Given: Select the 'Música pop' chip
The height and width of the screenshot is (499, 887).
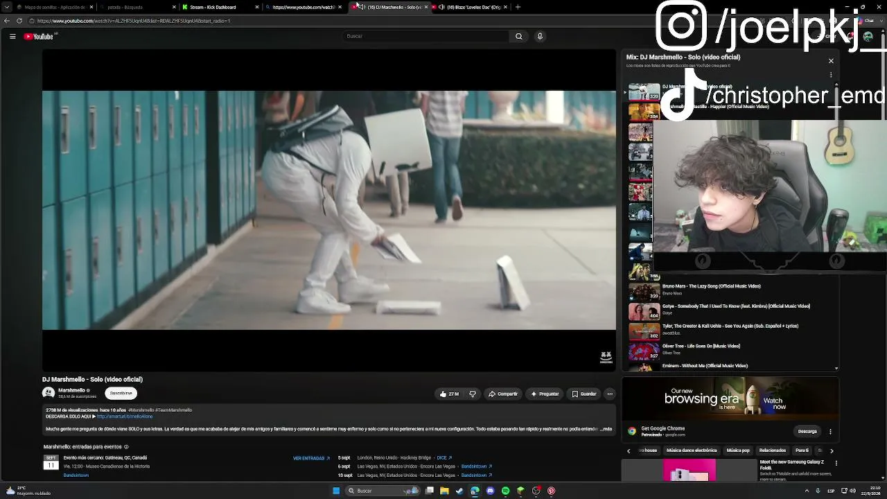Looking at the screenshot, I should click(738, 450).
